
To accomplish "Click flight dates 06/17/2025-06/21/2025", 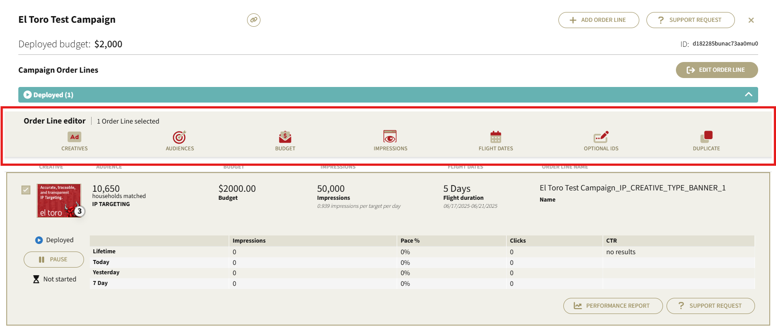I will 470,206.
